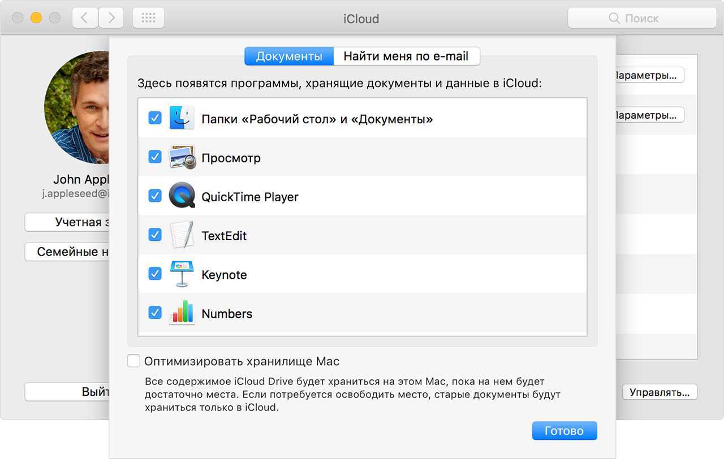Click the John Appleseed name text
Image resolution: width=724 pixels, height=459 pixels.
(81, 179)
